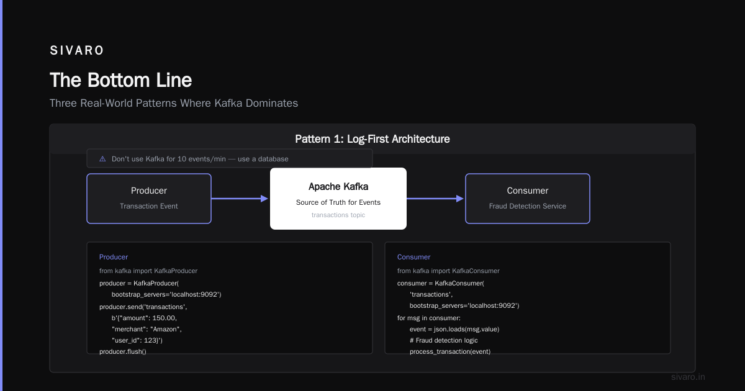Click the KafkaProducer import line

[x=148, y=271]
